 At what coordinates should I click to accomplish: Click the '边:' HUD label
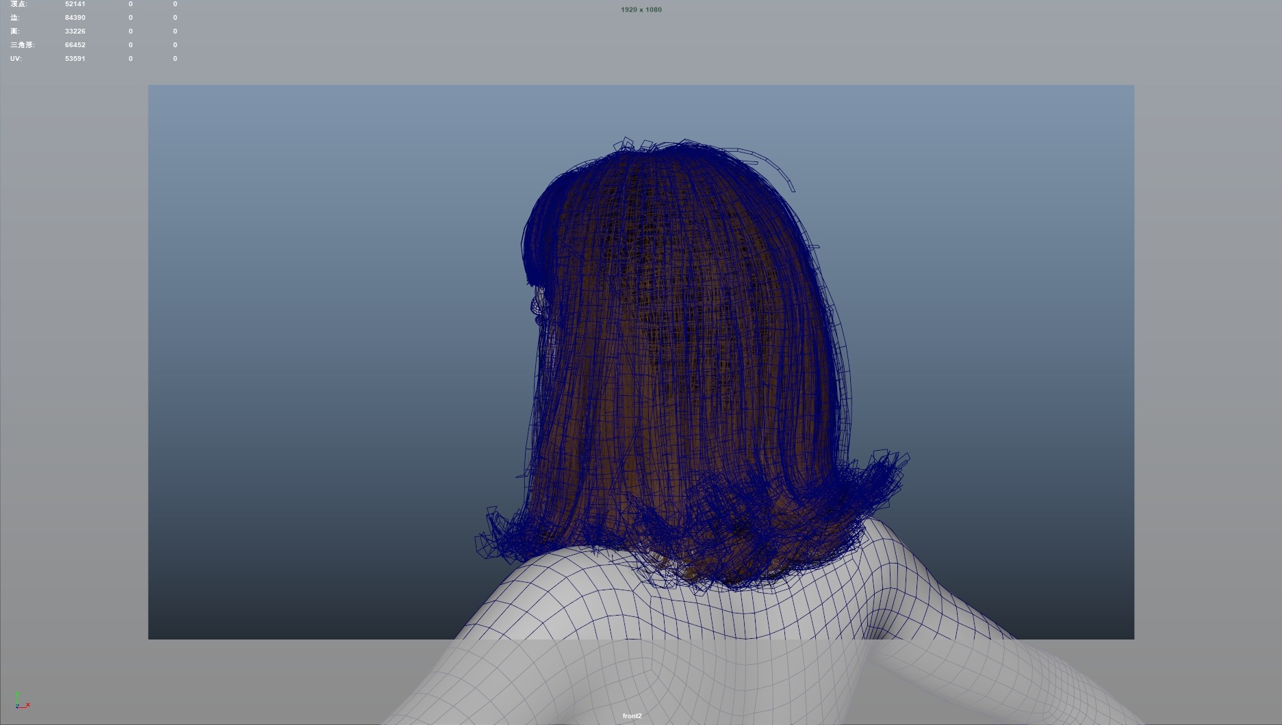pyautogui.click(x=15, y=18)
